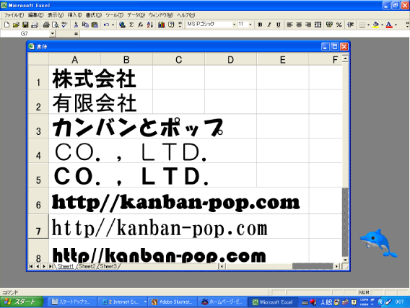Image resolution: width=410 pixels, height=308 pixels.
Task: Select column header C
Action: point(178,60)
